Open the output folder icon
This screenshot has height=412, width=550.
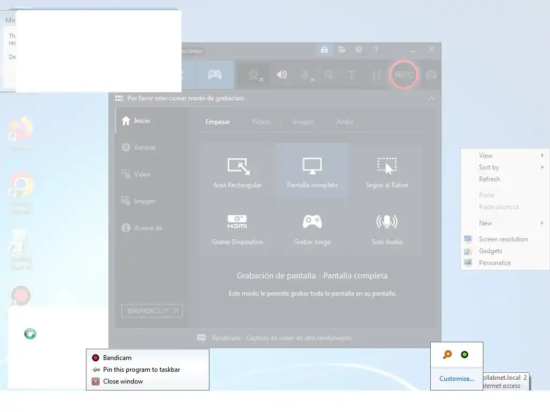coord(342,49)
